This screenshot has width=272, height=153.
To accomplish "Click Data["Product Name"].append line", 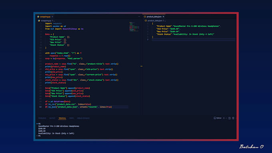I will (x=68, y=88).
